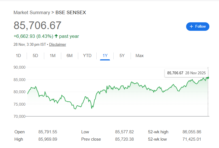Switch to the 5Y chart view
The image size is (219, 148).
click(x=122, y=56)
